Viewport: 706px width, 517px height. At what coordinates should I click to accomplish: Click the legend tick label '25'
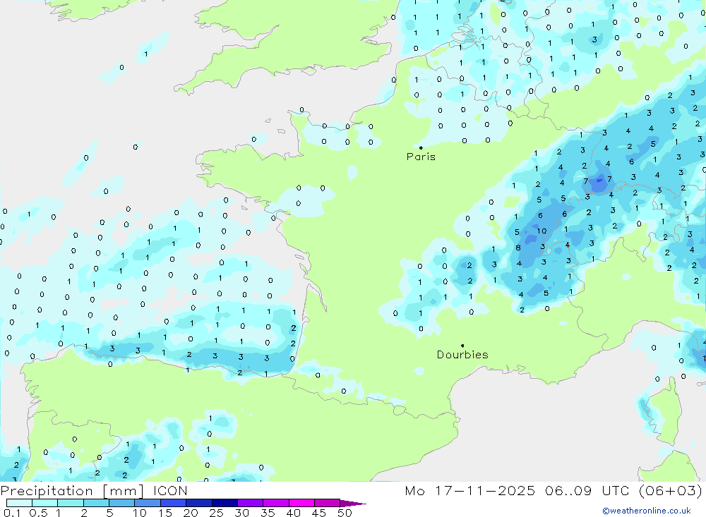216,513
